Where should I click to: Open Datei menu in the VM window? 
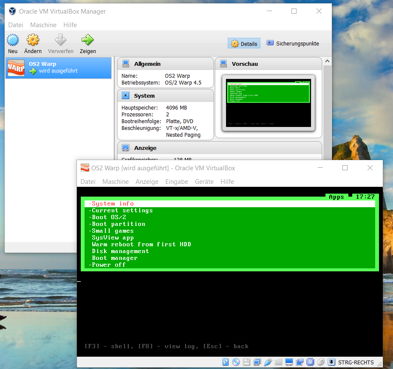[88, 182]
